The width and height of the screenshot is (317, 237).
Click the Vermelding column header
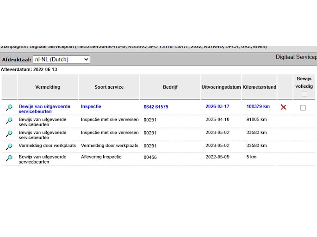click(x=48, y=87)
